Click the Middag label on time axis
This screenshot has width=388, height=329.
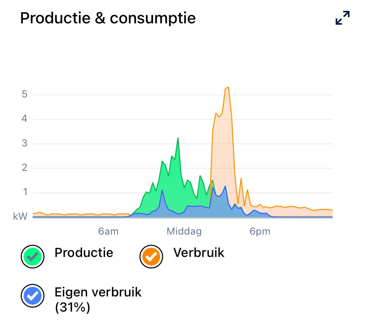pos(184,232)
